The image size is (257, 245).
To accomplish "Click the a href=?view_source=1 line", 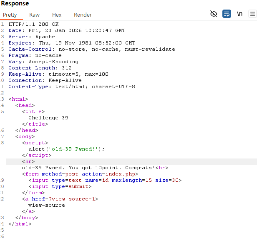I will click(x=60, y=199).
